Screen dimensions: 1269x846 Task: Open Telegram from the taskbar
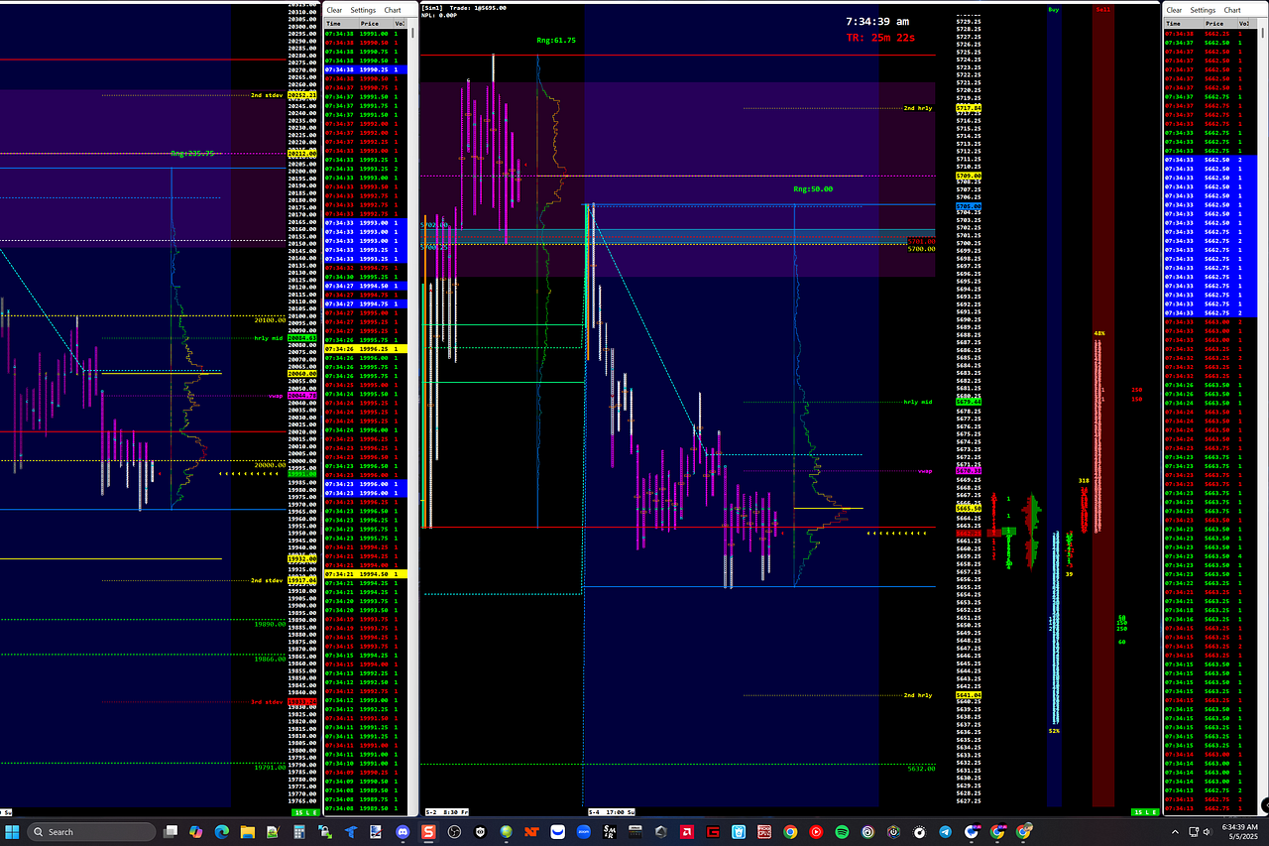click(x=945, y=833)
